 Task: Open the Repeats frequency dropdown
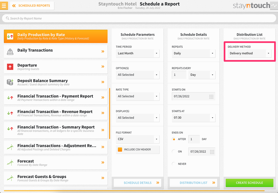pyautogui.click(x=194, y=53)
